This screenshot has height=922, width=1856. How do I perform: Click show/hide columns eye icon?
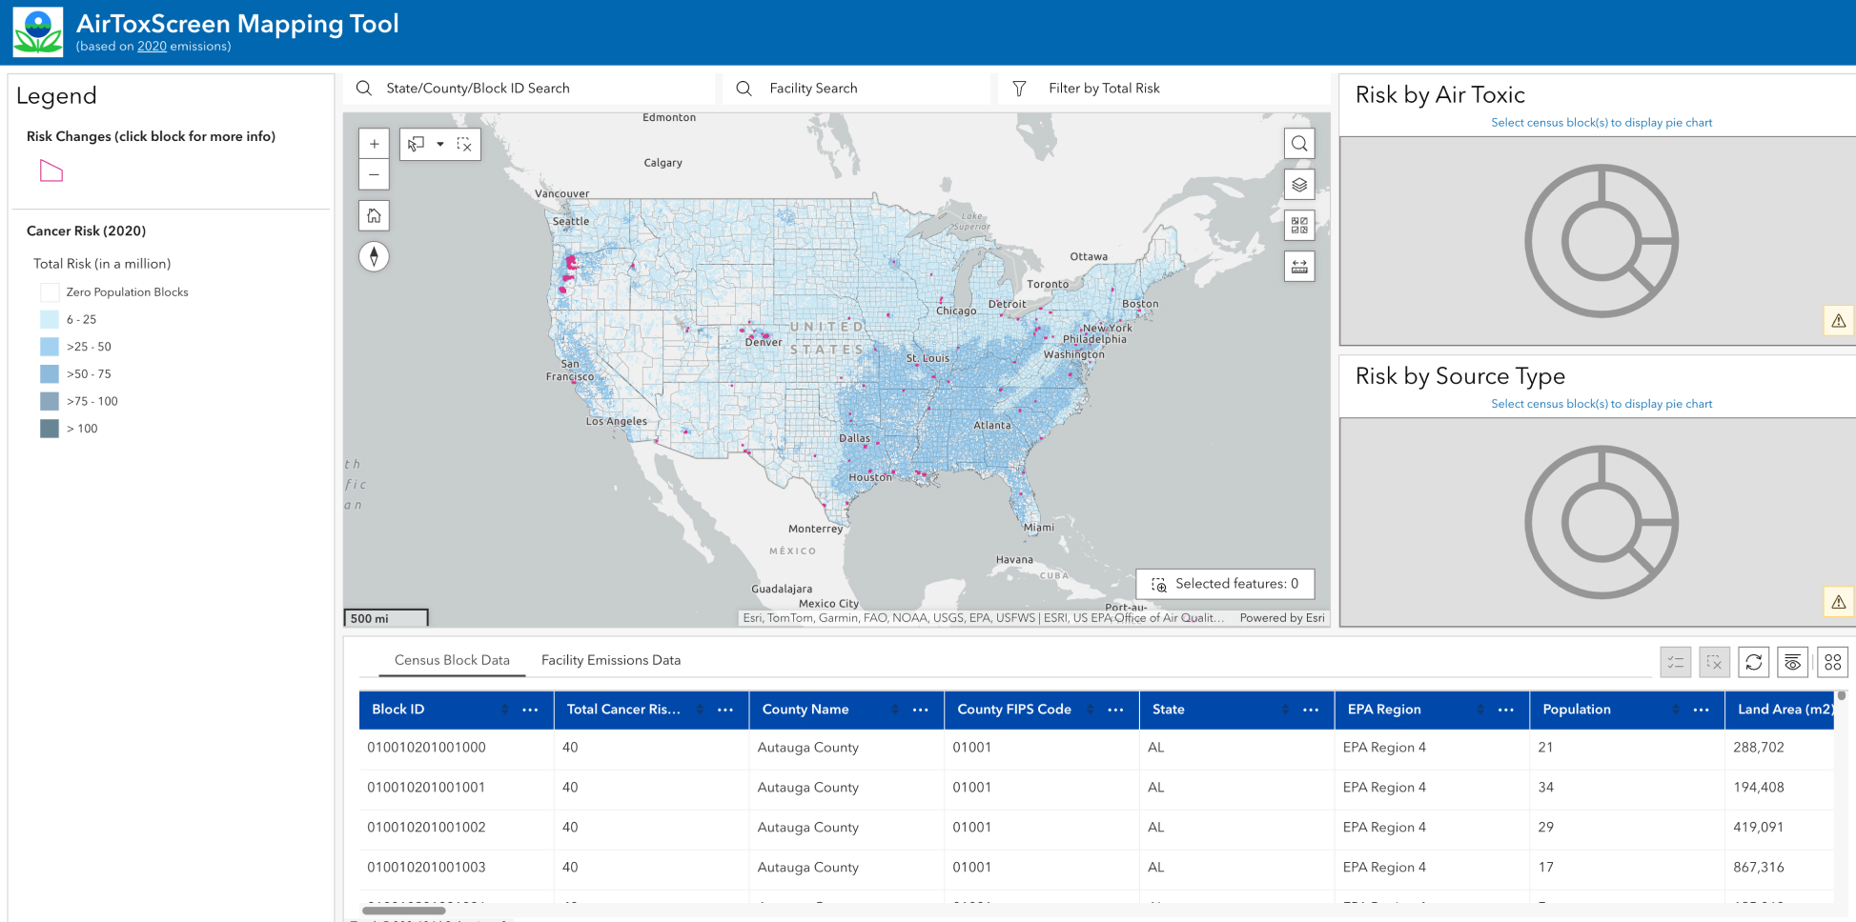coord(1793,662)
